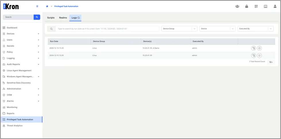Click the Sensitive Data Discovery icon

point(4,83)
